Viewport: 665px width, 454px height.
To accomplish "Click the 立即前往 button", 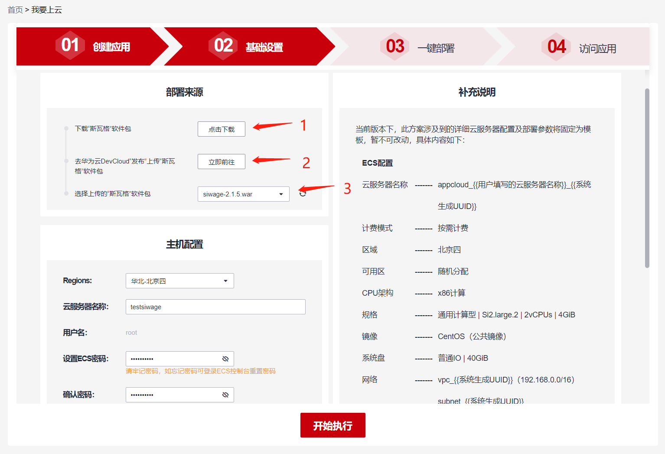I will pyautogui.click(x=222, y=161).
